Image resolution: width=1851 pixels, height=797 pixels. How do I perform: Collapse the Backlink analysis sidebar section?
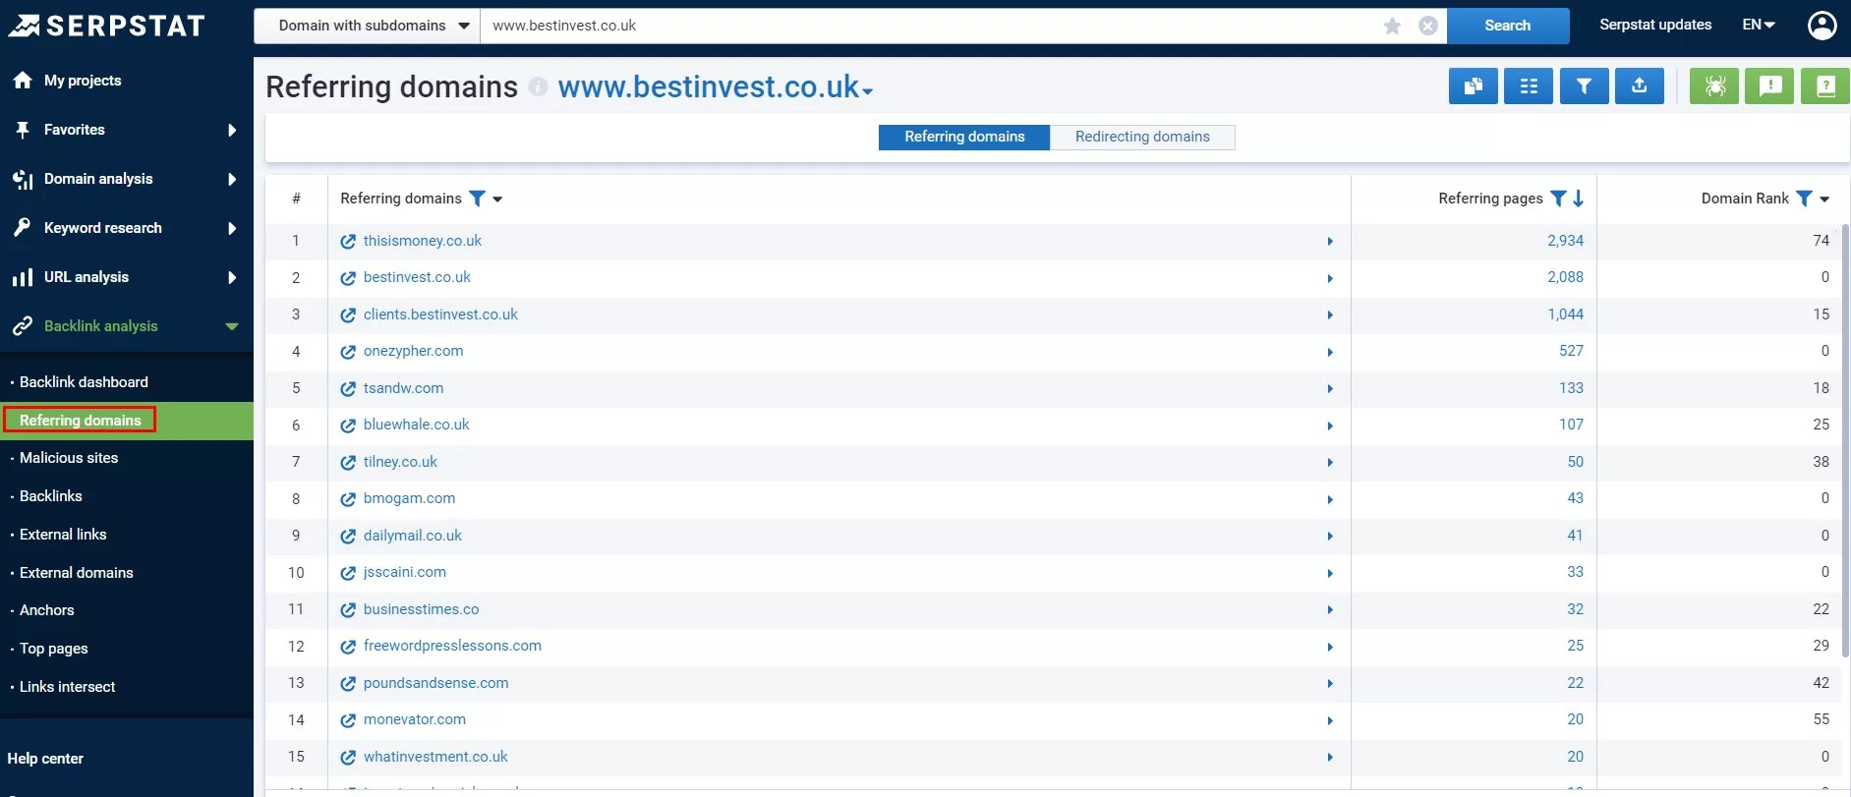click(x=232, y=326)
